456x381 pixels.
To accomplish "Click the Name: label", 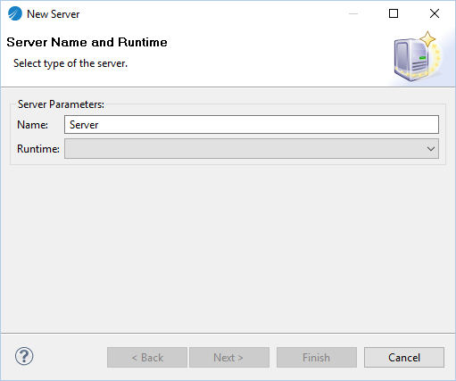I will pyautogui.click(x=32, y=125).
